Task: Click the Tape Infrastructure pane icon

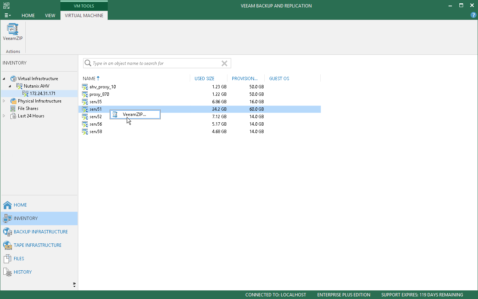Action: pos(7,245)
